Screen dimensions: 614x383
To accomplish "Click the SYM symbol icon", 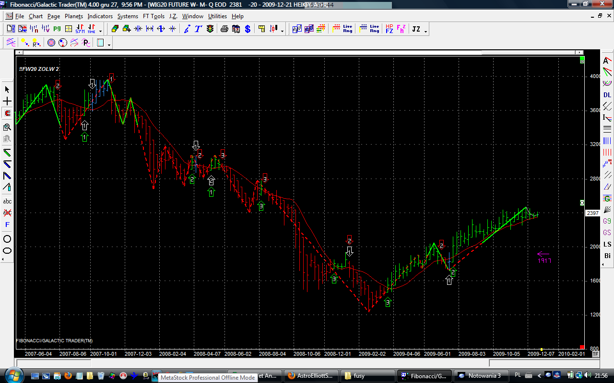I will tap(80, 29).
